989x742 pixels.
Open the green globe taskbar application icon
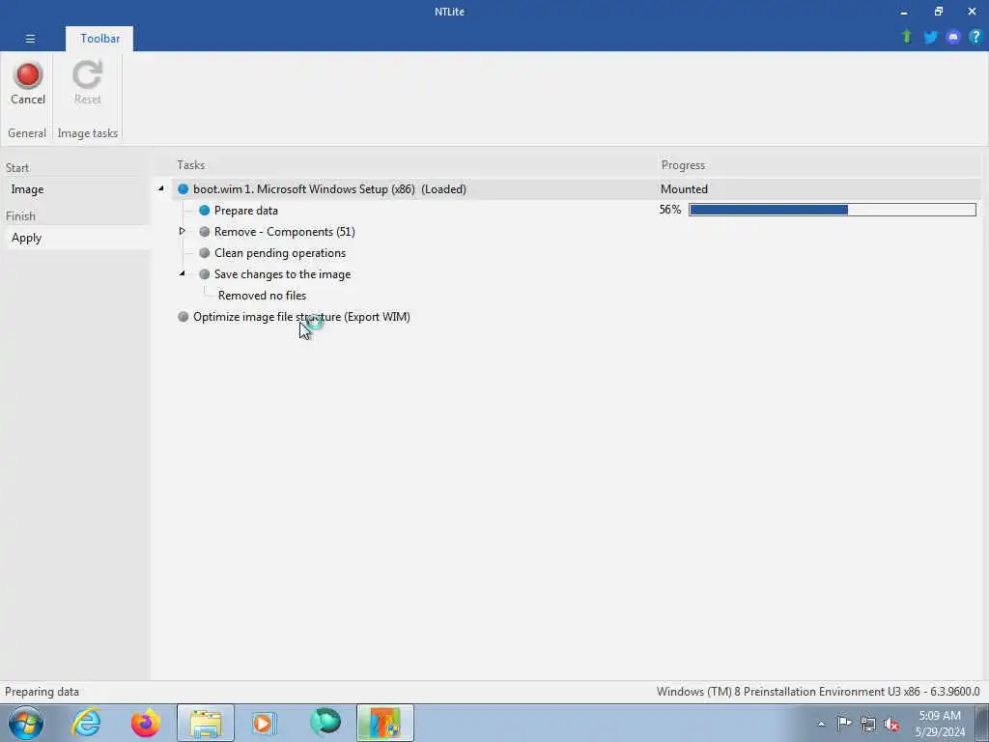(325, 723)
